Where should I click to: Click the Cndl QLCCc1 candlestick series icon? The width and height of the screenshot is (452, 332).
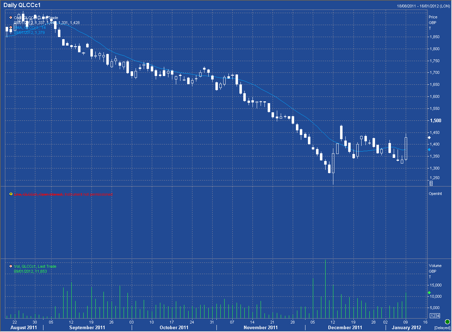point(11,18)
